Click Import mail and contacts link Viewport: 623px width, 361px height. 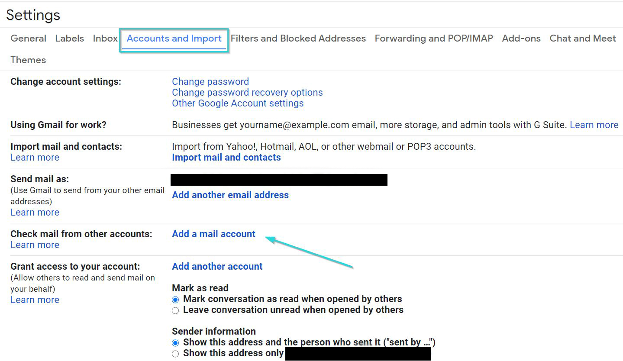tap(226, 157)
